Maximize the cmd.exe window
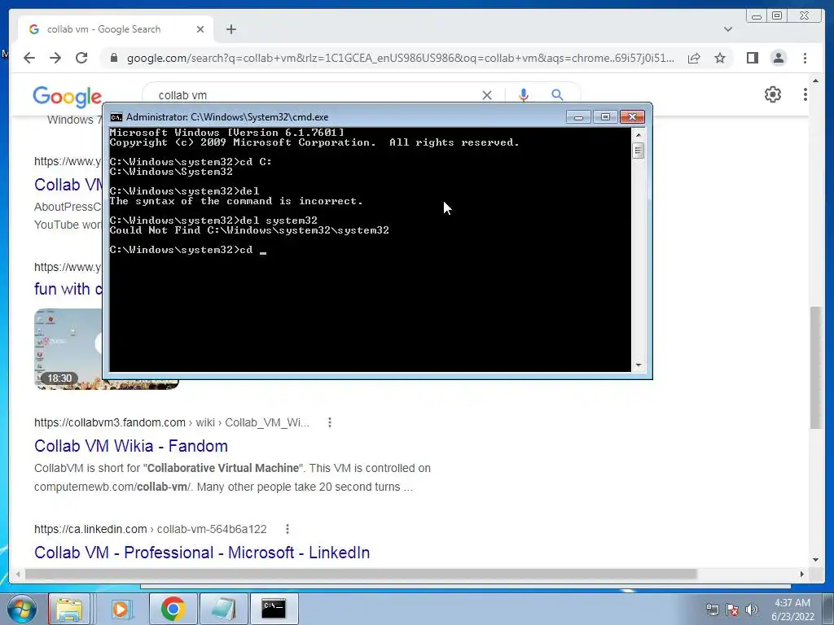Viewport: 834px width, 625px height. [605, 117]
